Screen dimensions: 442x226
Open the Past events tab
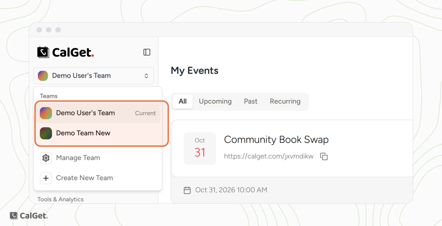(251, 101)
